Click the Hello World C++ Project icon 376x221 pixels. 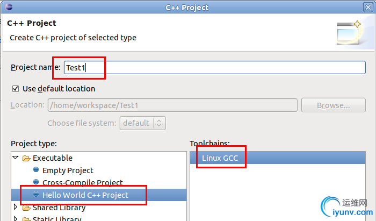pos(36,194)
